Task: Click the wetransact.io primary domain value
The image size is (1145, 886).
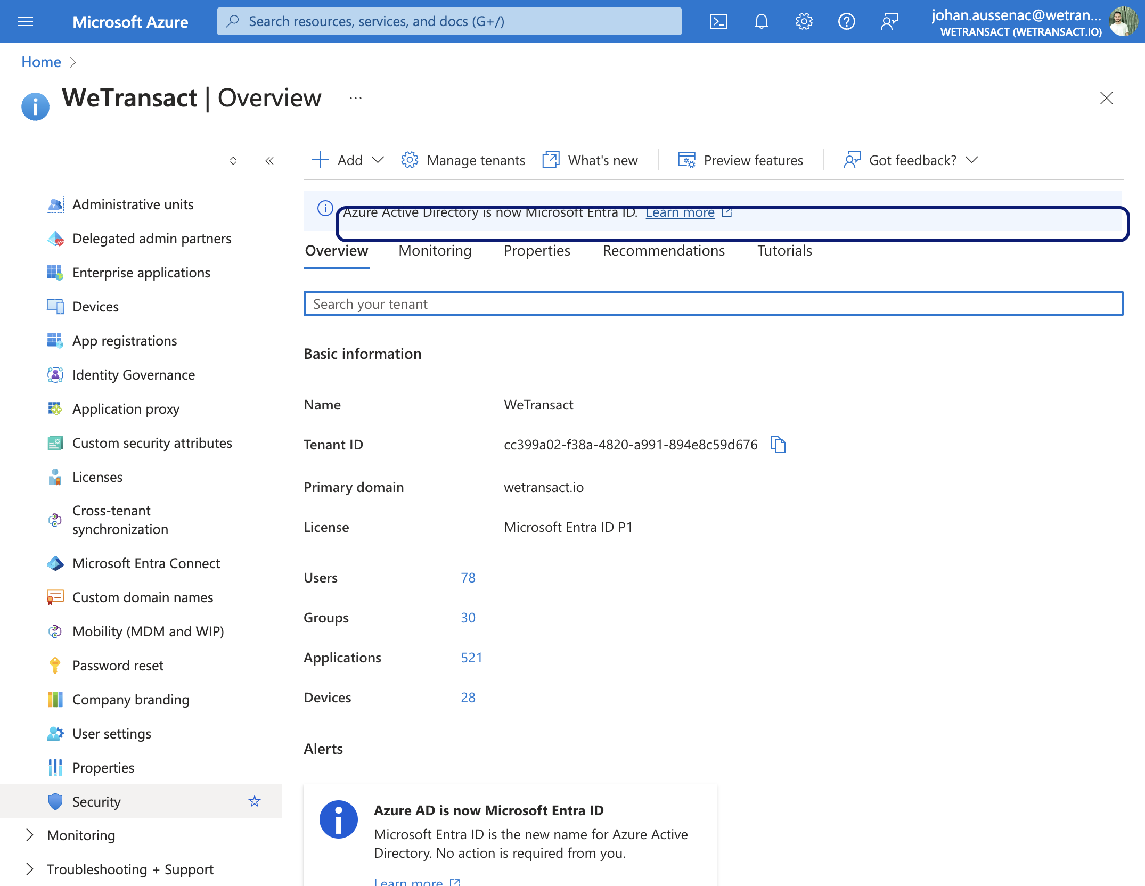Action: [544, 487]
